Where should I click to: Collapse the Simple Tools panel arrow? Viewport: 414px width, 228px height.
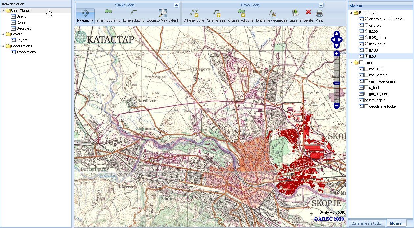click(x=176, y=5)
